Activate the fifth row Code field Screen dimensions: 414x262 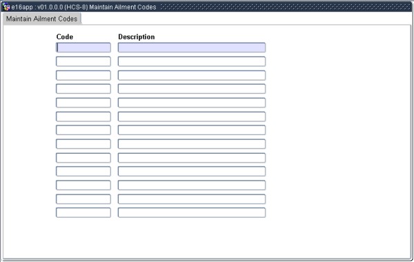click(83, 103)
